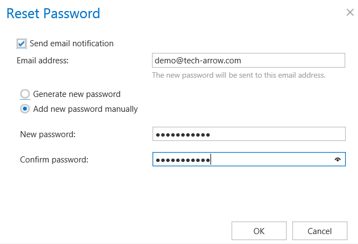The image size is (358, 244).
Task: Click the hint text below the email field
Action: 239,75
